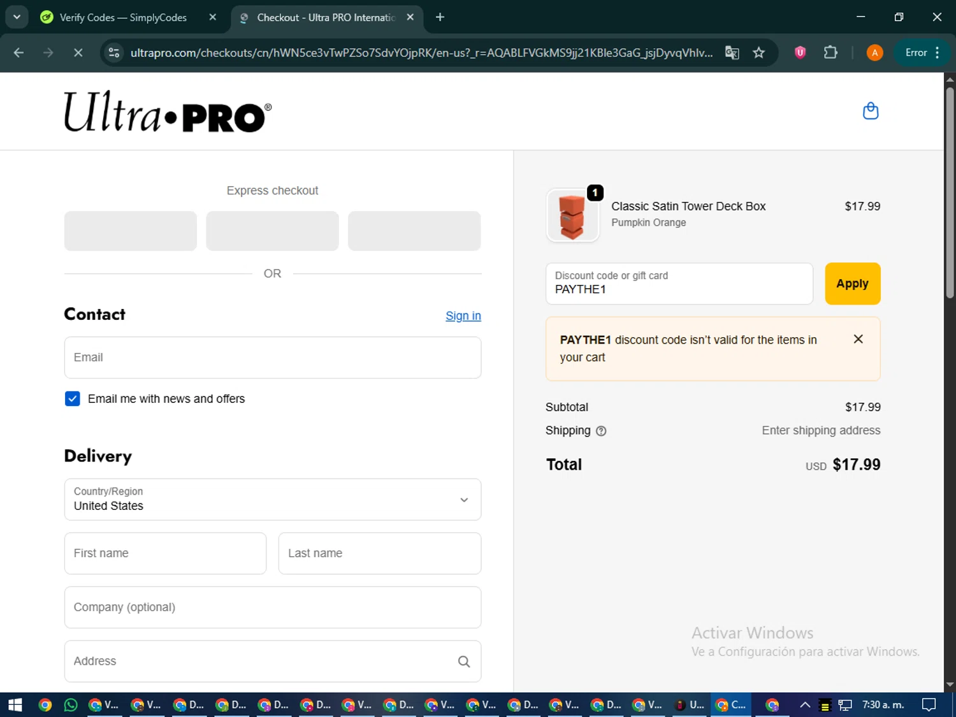Click the Discount code or gift card field

(679, 284)
